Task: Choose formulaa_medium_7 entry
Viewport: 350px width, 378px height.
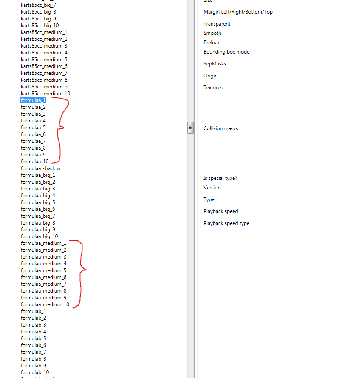Action: pos(44,284)
